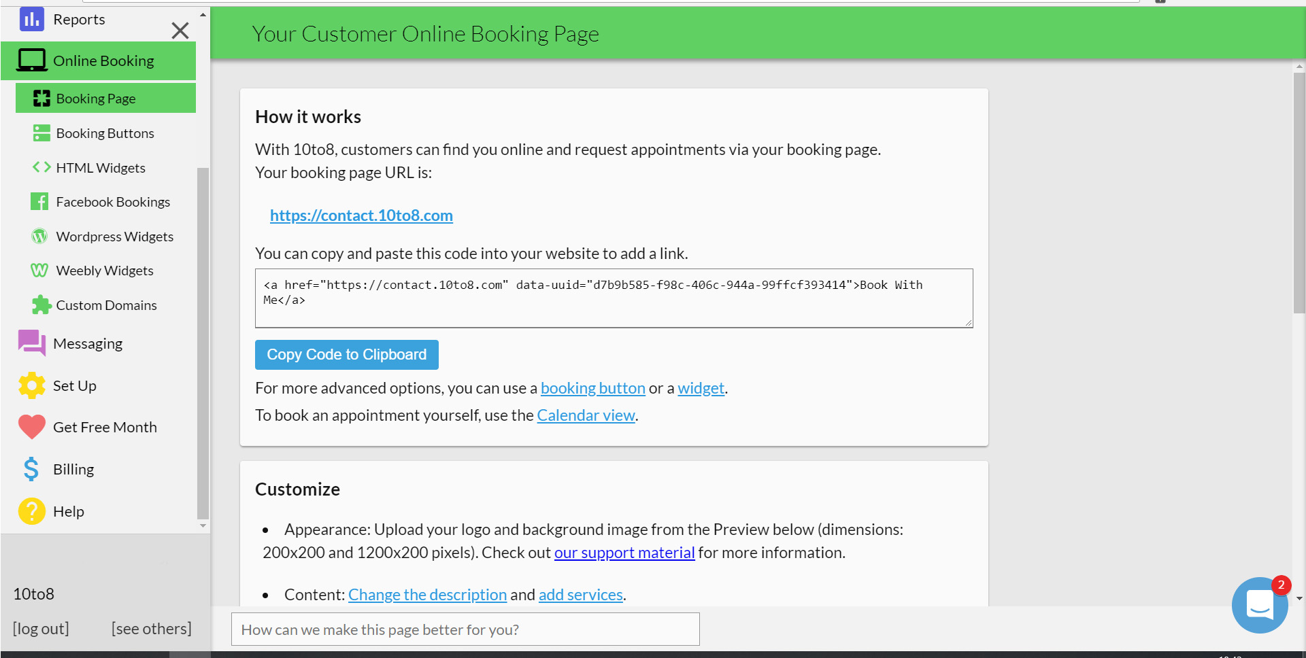Click the sidebar scroll down arrow
The width and height of the screenshot is (1306, 658).
pos(203,525)
